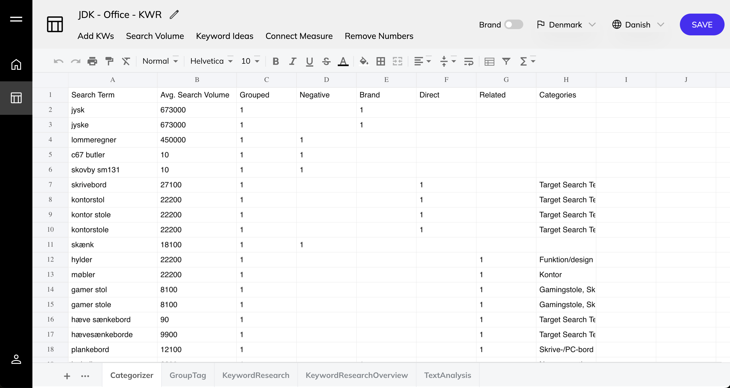The width and height of the screenshot is (730, 388).
Task: Click the filter icon in toolbar
Action: tap(506, 61)
